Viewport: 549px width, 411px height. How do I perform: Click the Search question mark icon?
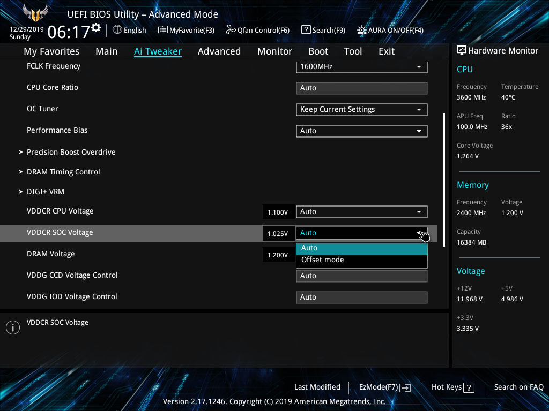point(306,30)
